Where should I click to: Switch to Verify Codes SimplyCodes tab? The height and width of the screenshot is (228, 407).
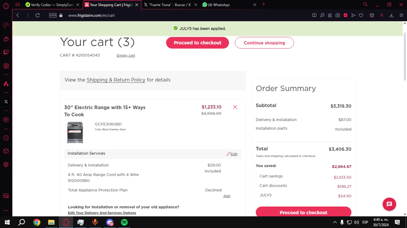(52, 5)
